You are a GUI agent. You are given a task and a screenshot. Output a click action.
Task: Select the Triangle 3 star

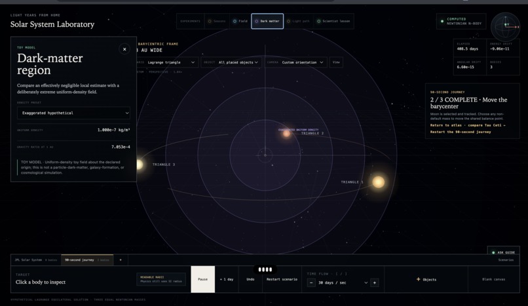(139, 164)
